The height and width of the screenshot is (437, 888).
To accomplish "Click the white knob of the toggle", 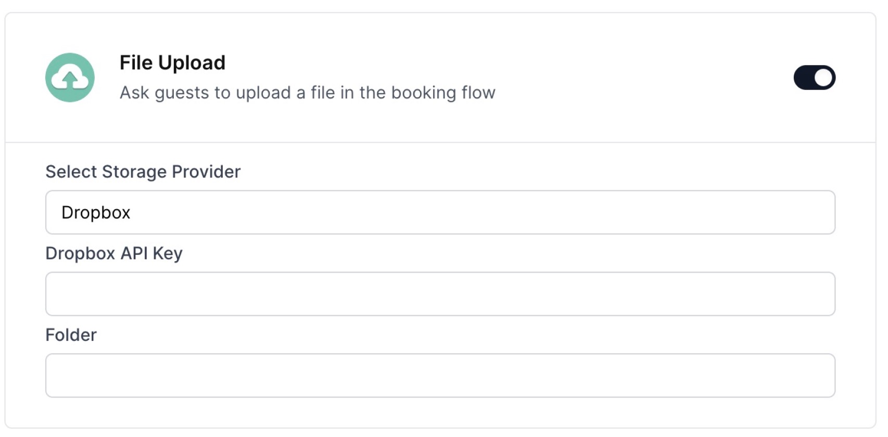I will 823,78.
